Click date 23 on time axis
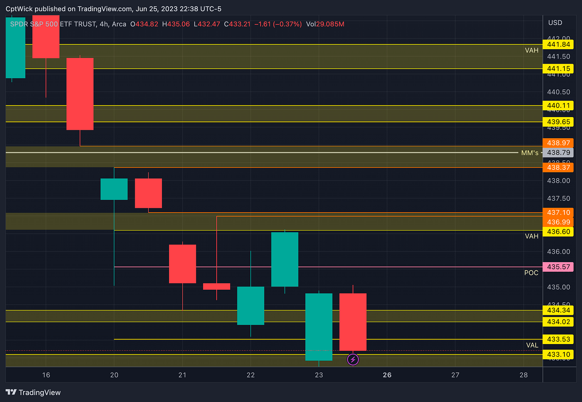The height and width of the screenshot is (402, 582). pyautogui.click(x=319, y=375)
